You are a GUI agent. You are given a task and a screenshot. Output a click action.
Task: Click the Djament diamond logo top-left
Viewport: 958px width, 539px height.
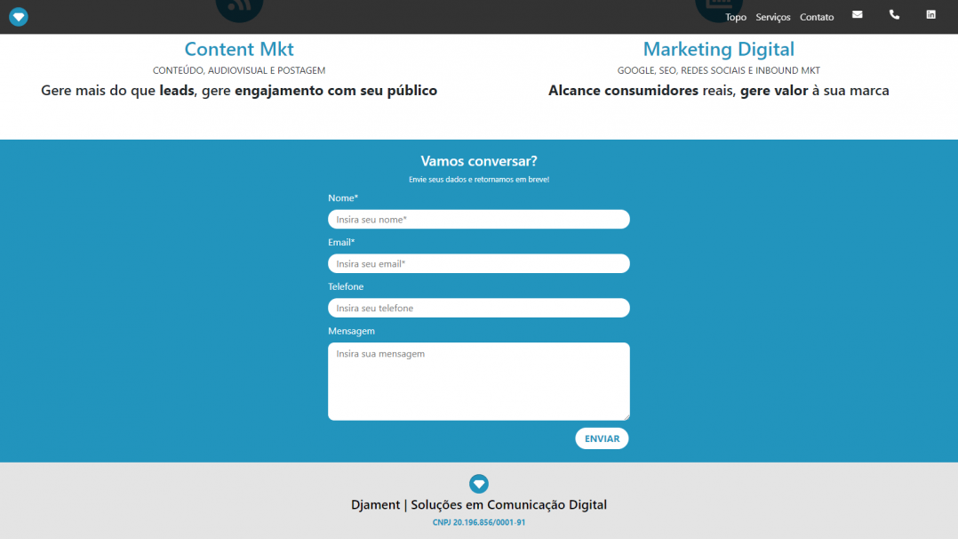coord(18,16)
